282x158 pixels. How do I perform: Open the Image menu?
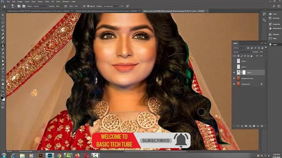[20, 1]
